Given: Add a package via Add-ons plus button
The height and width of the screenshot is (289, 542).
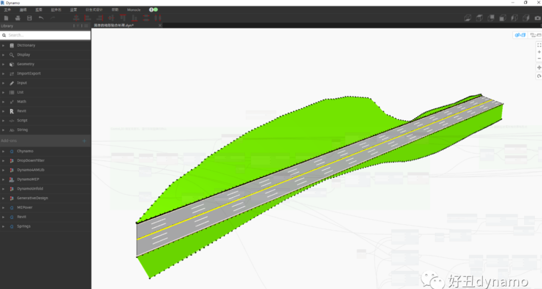Looking at the screenshot, I should coord(84,141).
